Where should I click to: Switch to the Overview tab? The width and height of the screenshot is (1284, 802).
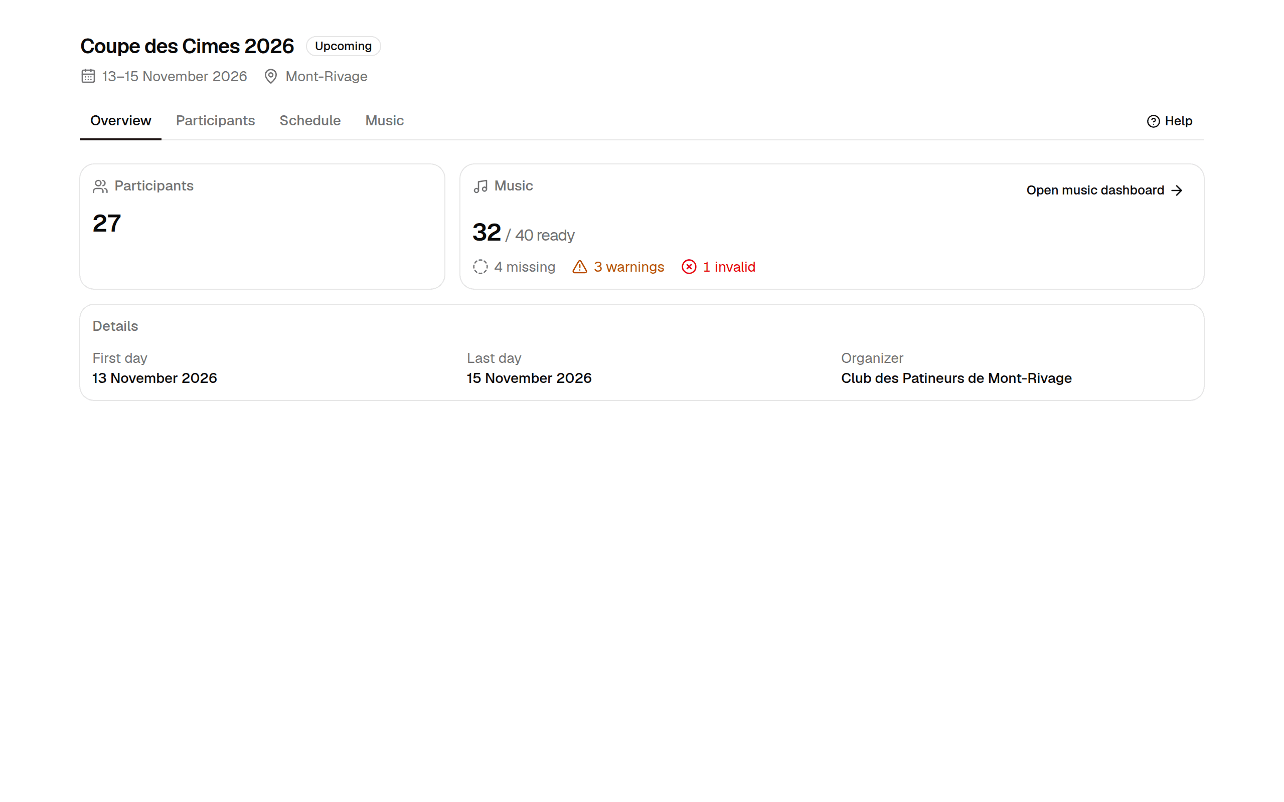point(120,121)
